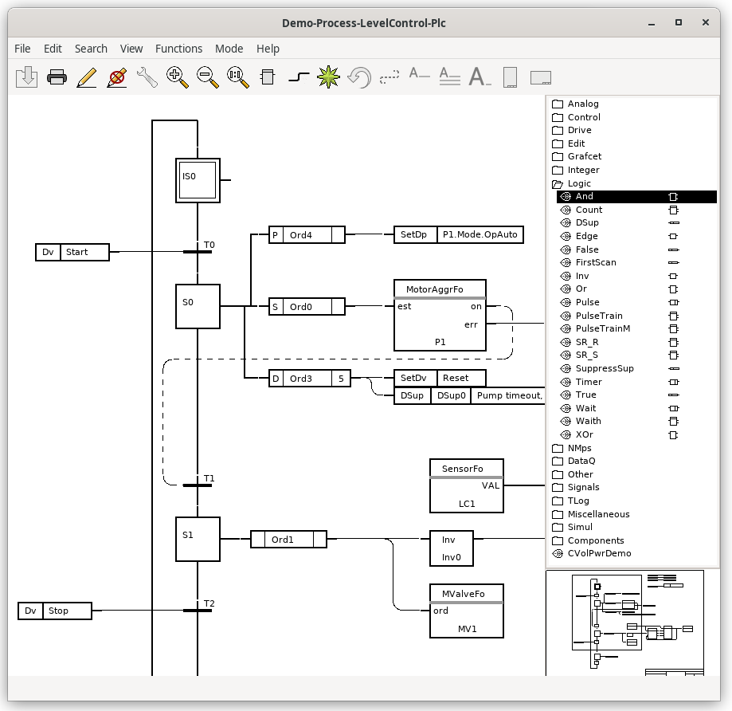
Task: Click the Dv Stop input block
Action: coord(55,611)
